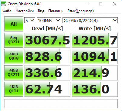
Task: Run the 4KiB Q32T1 benchmark
Action: click(x=14, y=73)
